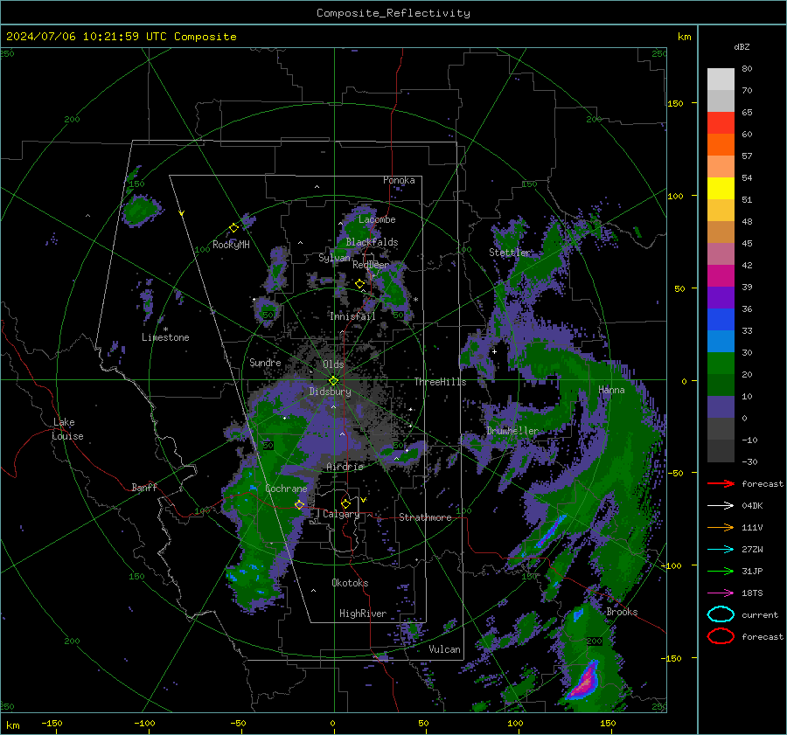Click the cyan 27ZW arrow icon

coord(721,550)
